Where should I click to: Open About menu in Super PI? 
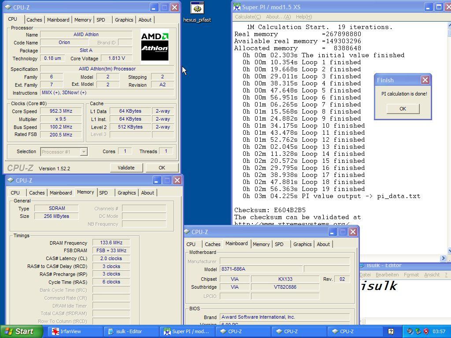point(278,17)
